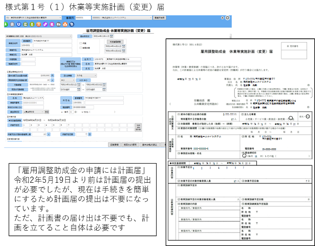Open the social insurance office dropdown at top left
Image resolution: width=315 pixels, height=246 pixels.
pyautogui.click(x=33, y=18)
